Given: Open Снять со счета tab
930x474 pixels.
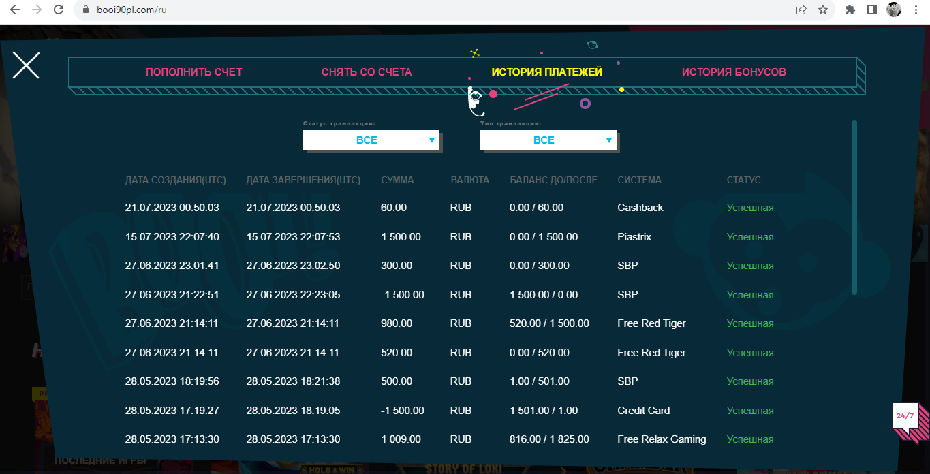Looking at the screenshot, I should click(367, 72).
